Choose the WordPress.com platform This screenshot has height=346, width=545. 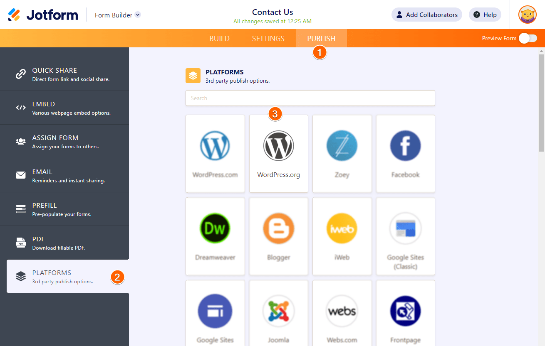point(215,154)
